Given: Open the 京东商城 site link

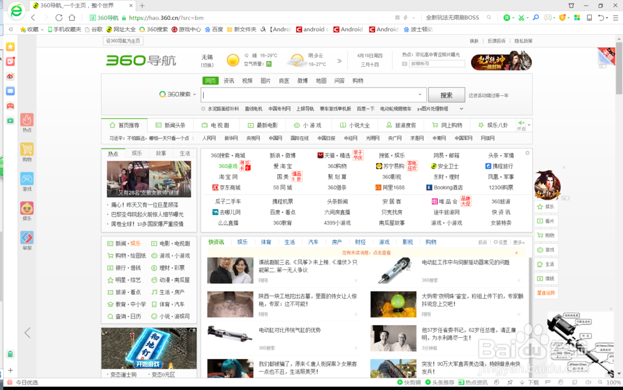Looking at the screenshot, I should click(227, 188).
